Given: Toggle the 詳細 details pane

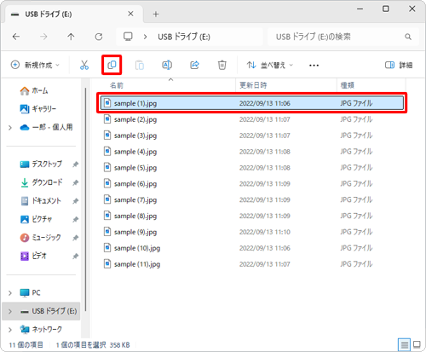Looking at the screenshot, I should 399,65.
